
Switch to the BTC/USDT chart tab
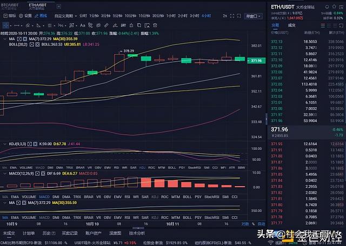pyautogui.click(x=10, y=6)
